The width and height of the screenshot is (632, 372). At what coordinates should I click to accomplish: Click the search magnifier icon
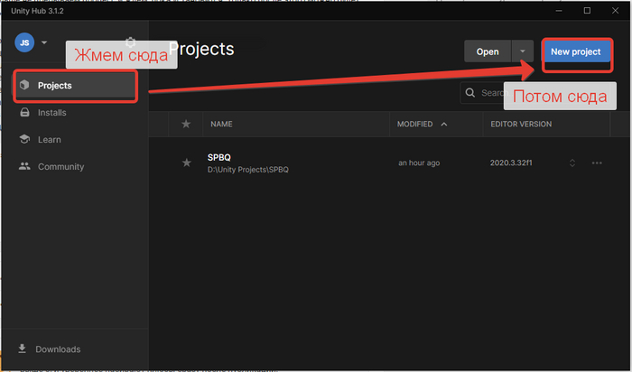point(470,93)
